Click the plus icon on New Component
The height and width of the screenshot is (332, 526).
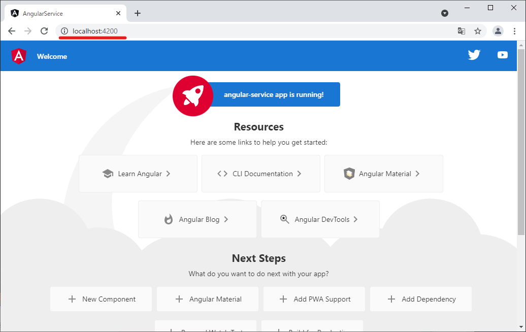pyautogui.click(x=72, y=299)
